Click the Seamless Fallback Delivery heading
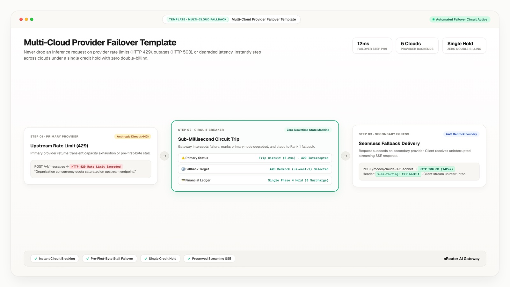Viewport: 510px width, 287px height. [389, 143]
